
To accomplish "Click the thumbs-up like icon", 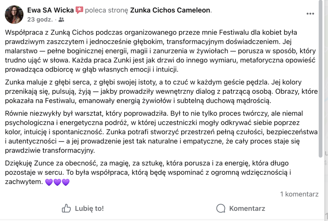I will (x=66, y=209).
